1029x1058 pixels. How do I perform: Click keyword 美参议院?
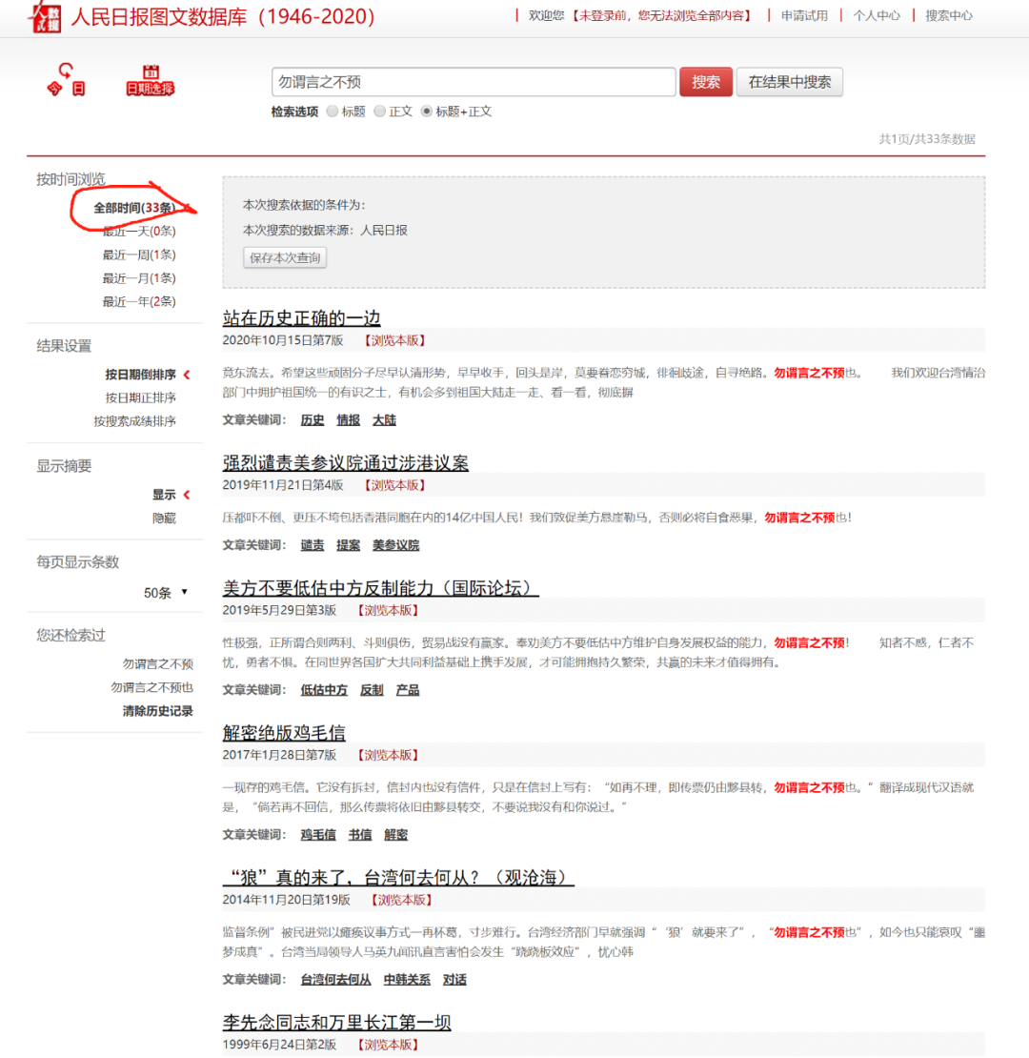[395, 545]
